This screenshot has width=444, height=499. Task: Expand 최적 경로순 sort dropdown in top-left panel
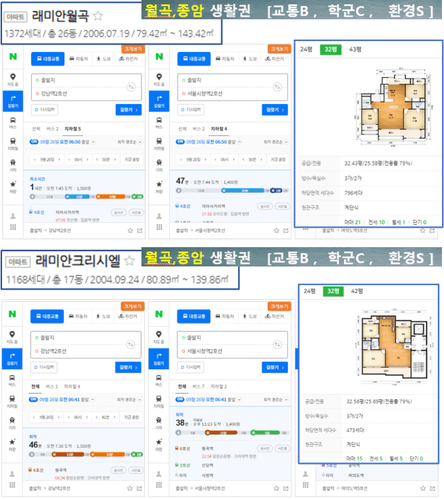[x=130, y=142]
